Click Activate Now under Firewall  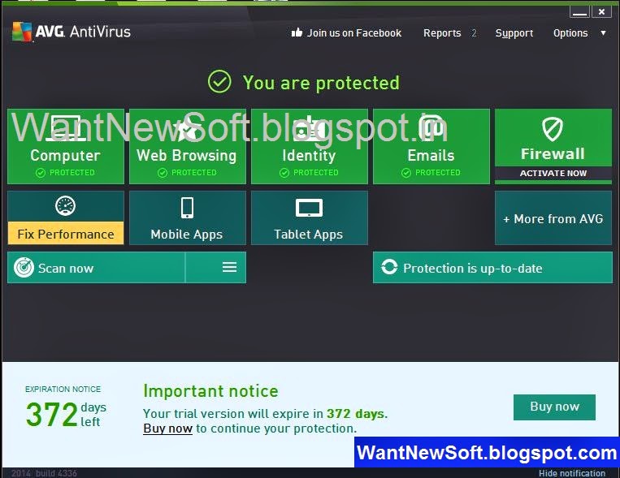coord(553,174)
